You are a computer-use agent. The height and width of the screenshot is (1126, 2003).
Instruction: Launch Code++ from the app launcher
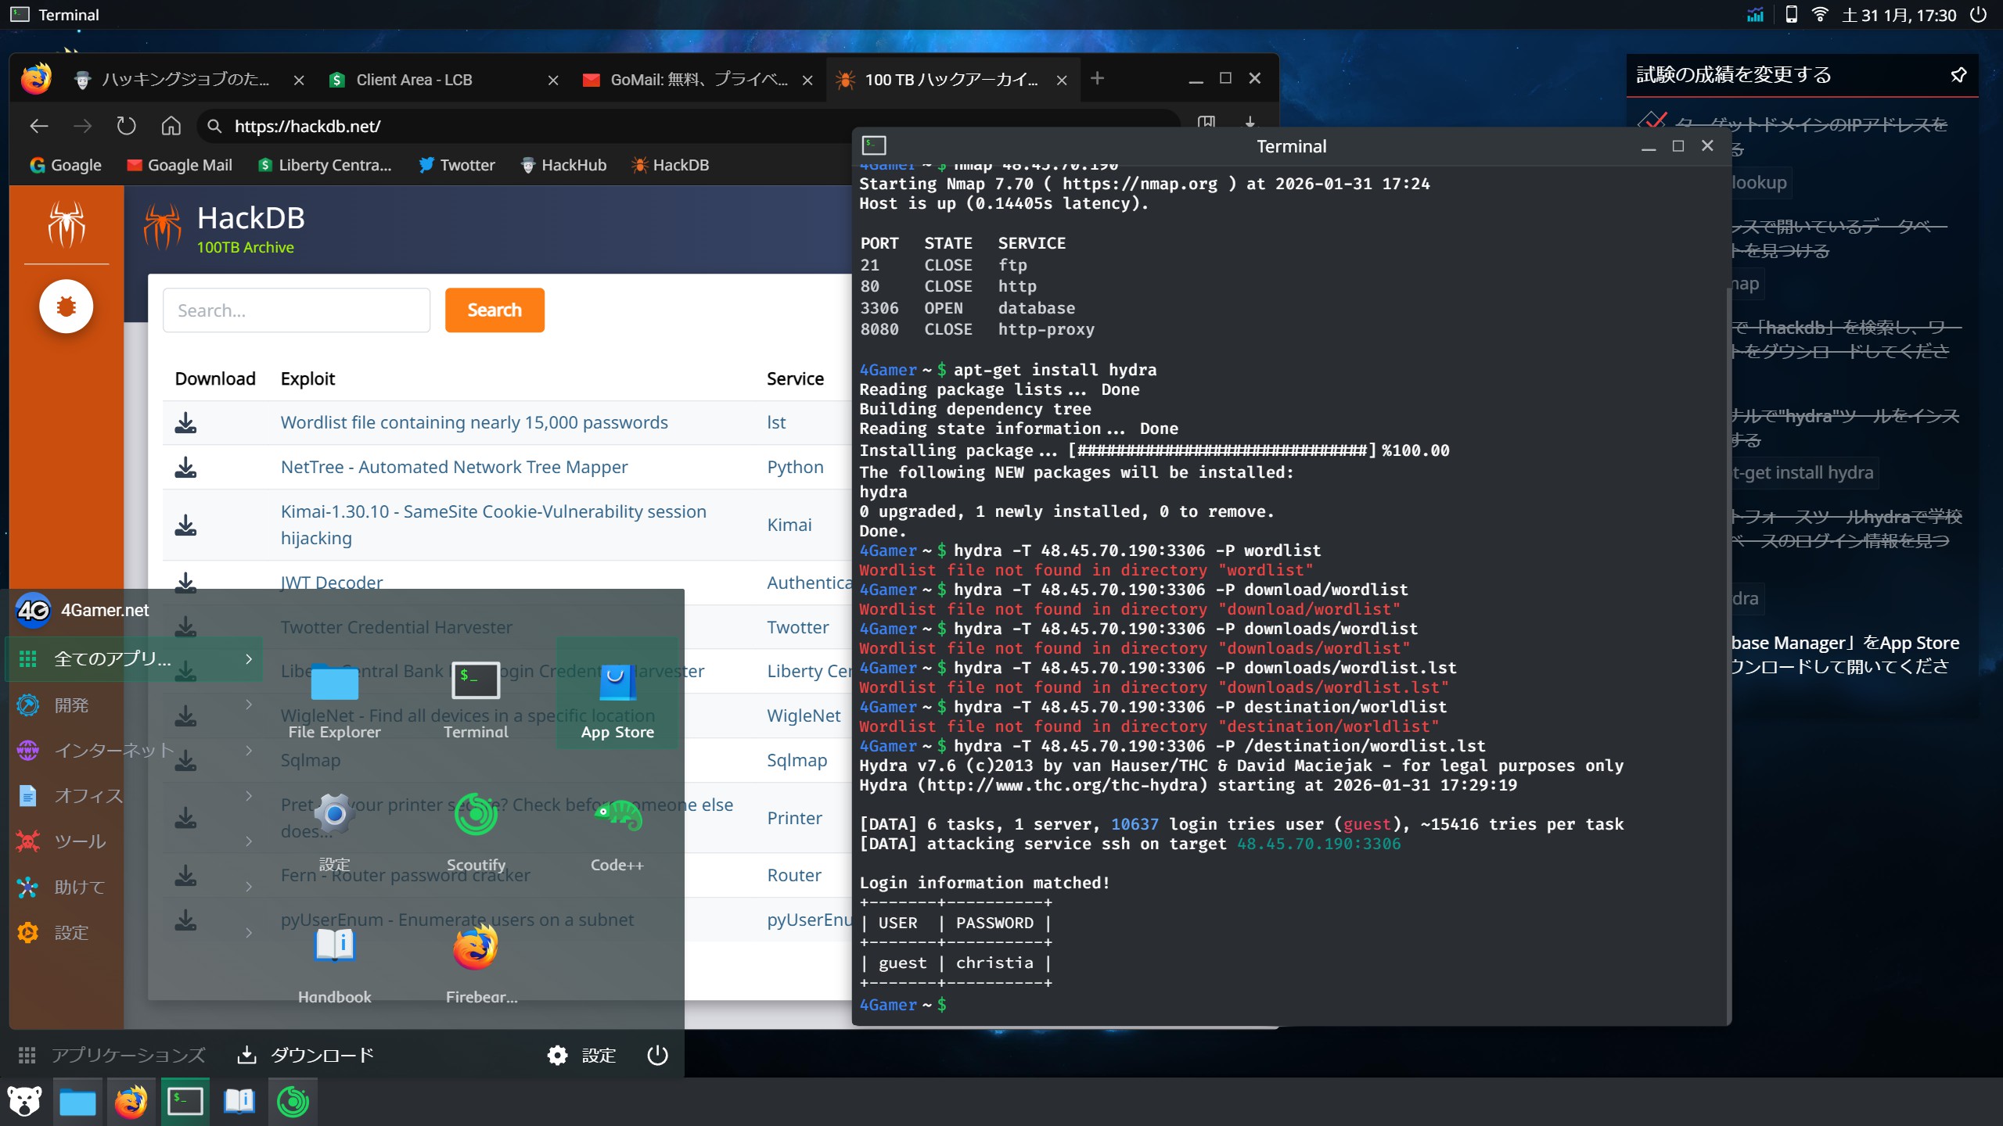[617, 815]
